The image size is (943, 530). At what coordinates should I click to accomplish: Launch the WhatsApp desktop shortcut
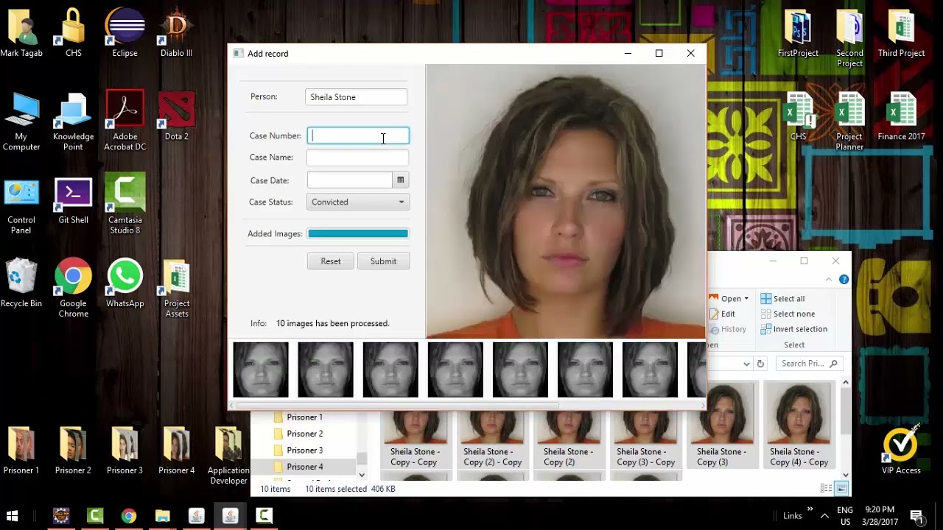[125, 283]
